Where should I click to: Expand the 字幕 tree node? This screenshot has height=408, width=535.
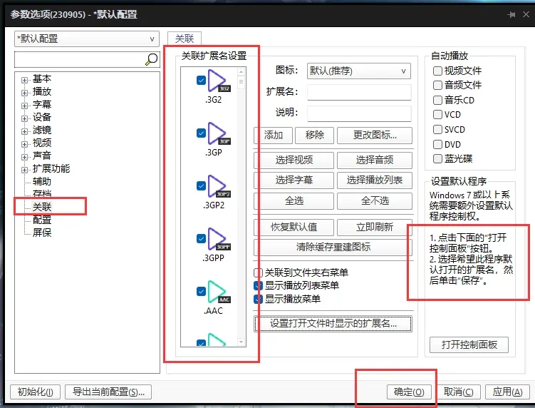coord(24,106)
